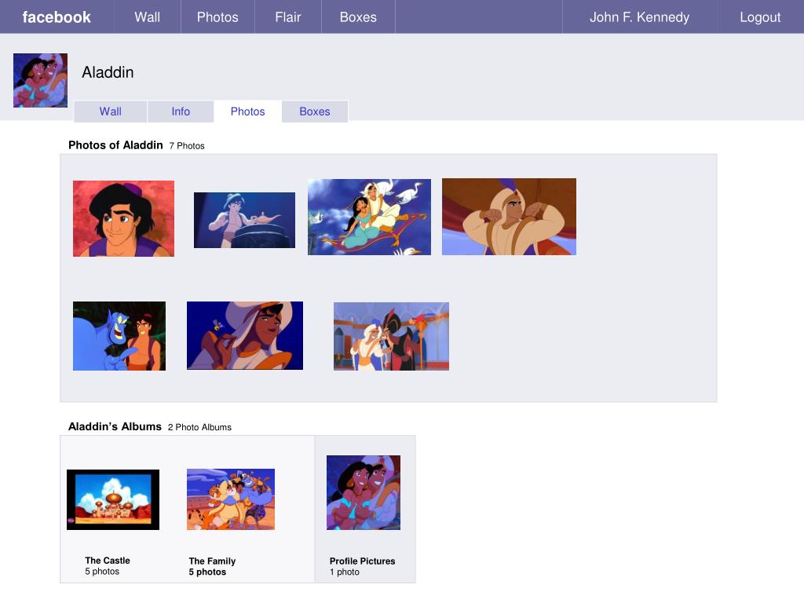The width and height of the screenshot is (804, 603).
Task: Open Wall in the top navigation bar
Action: 147,17
